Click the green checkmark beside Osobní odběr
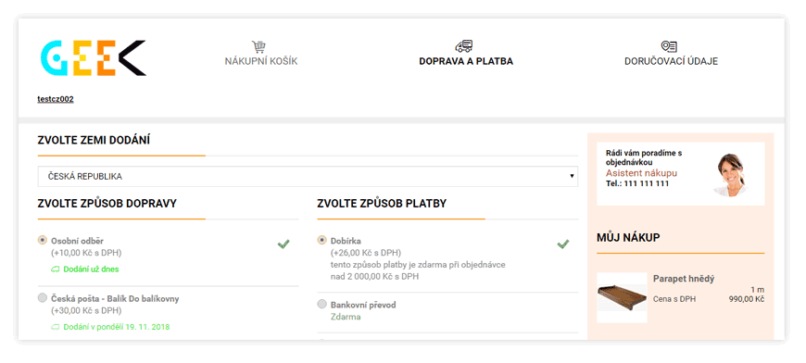806x363 pixels. tap(283, 244)
